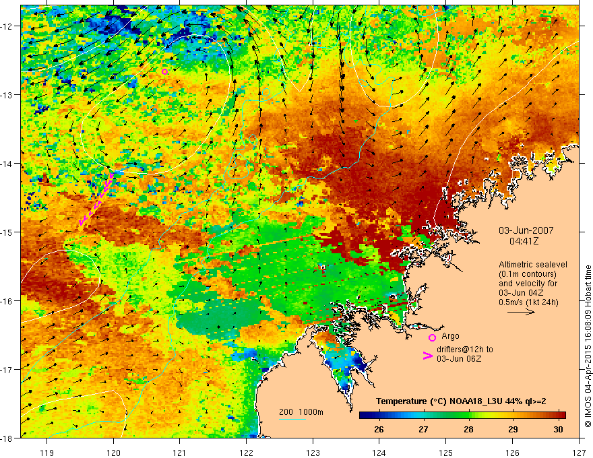
Task: Click the longitude axis label 124
Action: point(379,453)
